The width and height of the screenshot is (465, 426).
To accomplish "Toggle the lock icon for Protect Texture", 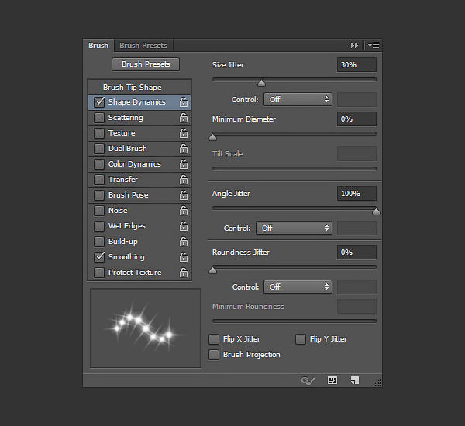I will (184, 273).
